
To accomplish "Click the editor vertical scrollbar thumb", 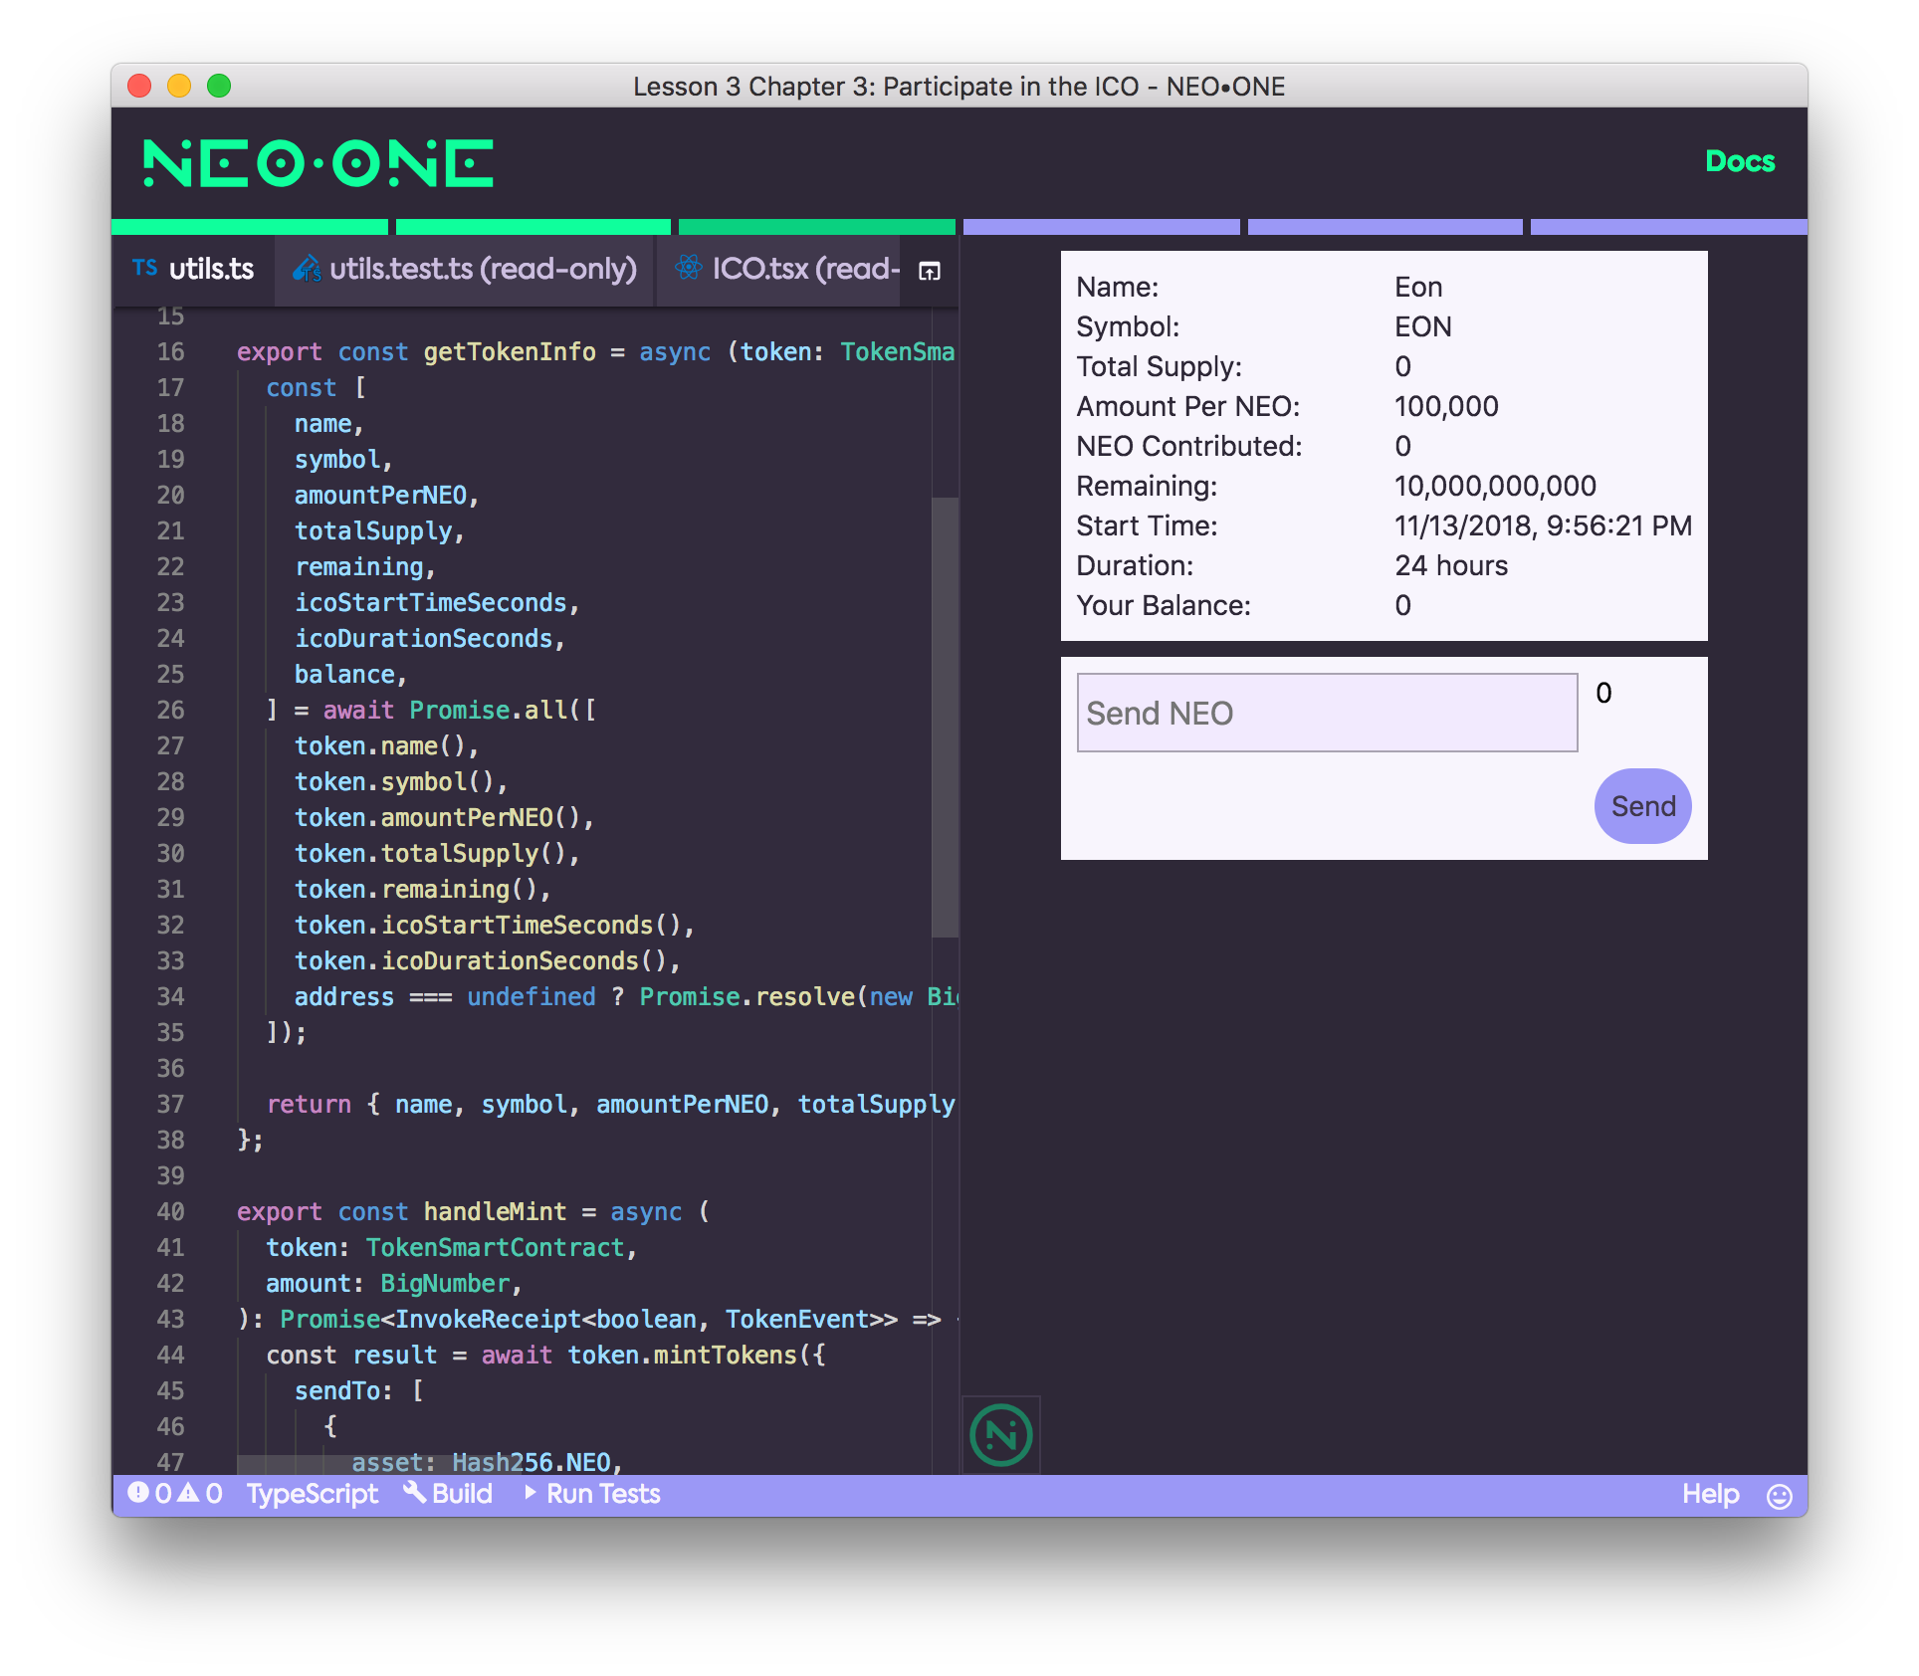I will pos(945,717).
